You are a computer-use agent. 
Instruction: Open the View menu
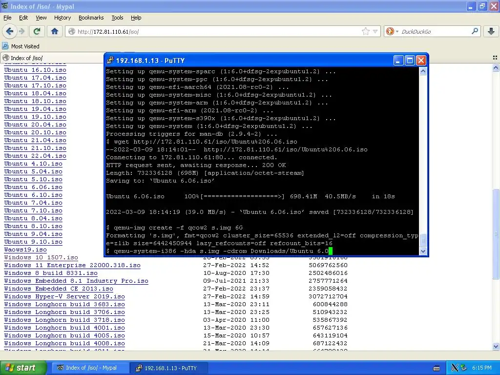click(x=41, y=18)
